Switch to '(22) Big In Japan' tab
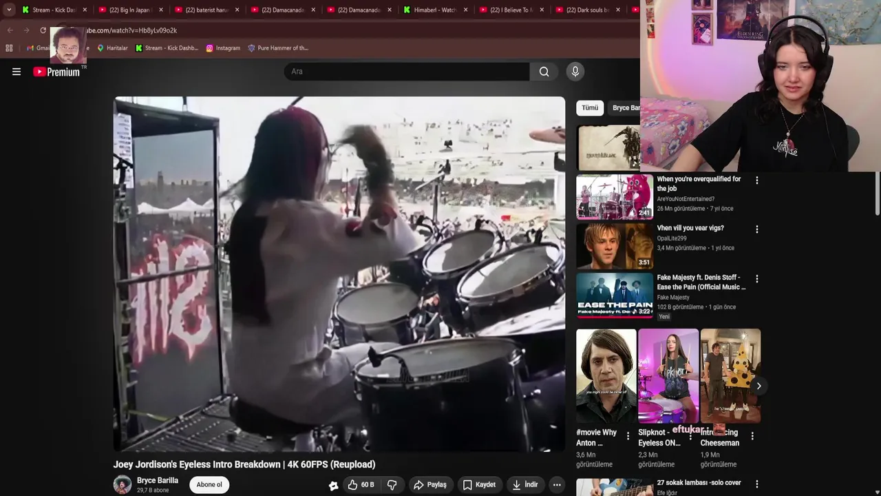The width and height of the screenshot is (881, 496). 129,10
